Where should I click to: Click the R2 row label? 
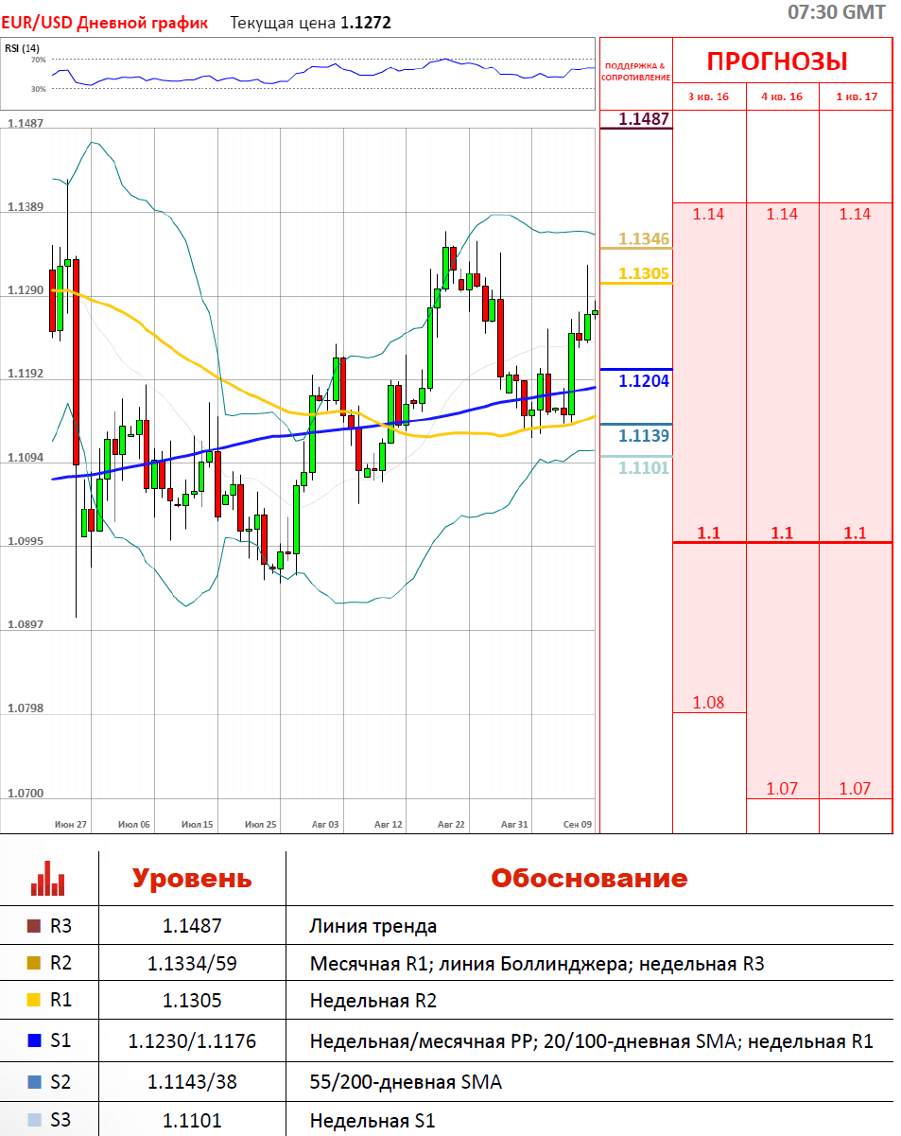point(61,964)
